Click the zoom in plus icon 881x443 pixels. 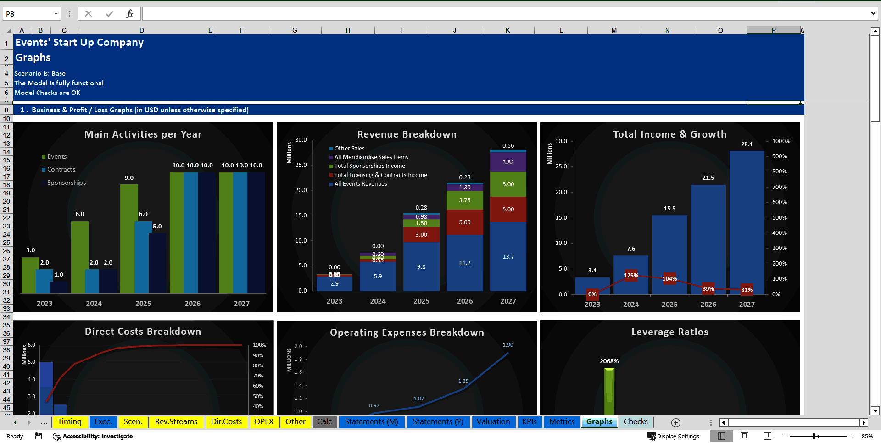point(852,436)
